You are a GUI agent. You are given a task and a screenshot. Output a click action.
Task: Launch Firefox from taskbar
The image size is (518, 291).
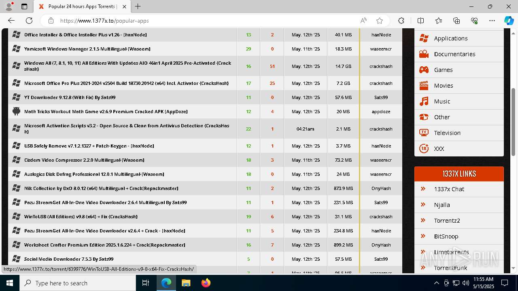[x=206, y=283]
